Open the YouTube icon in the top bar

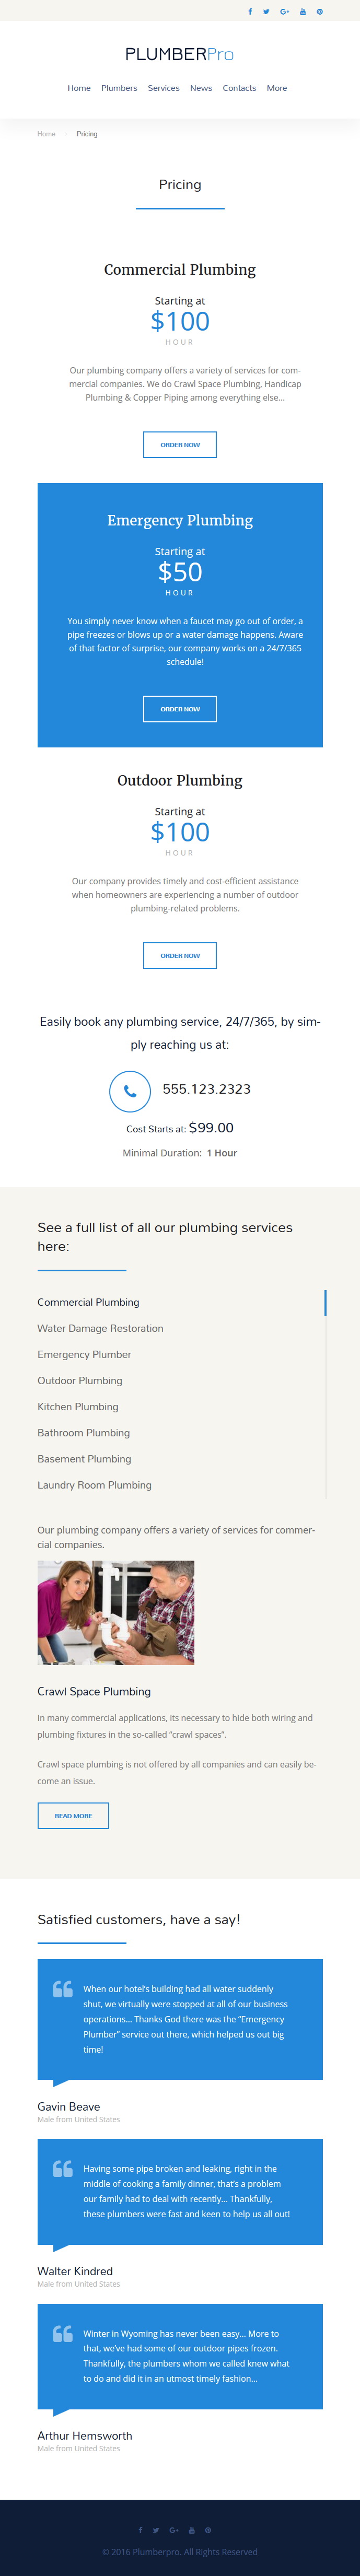(x=303, y=12)
